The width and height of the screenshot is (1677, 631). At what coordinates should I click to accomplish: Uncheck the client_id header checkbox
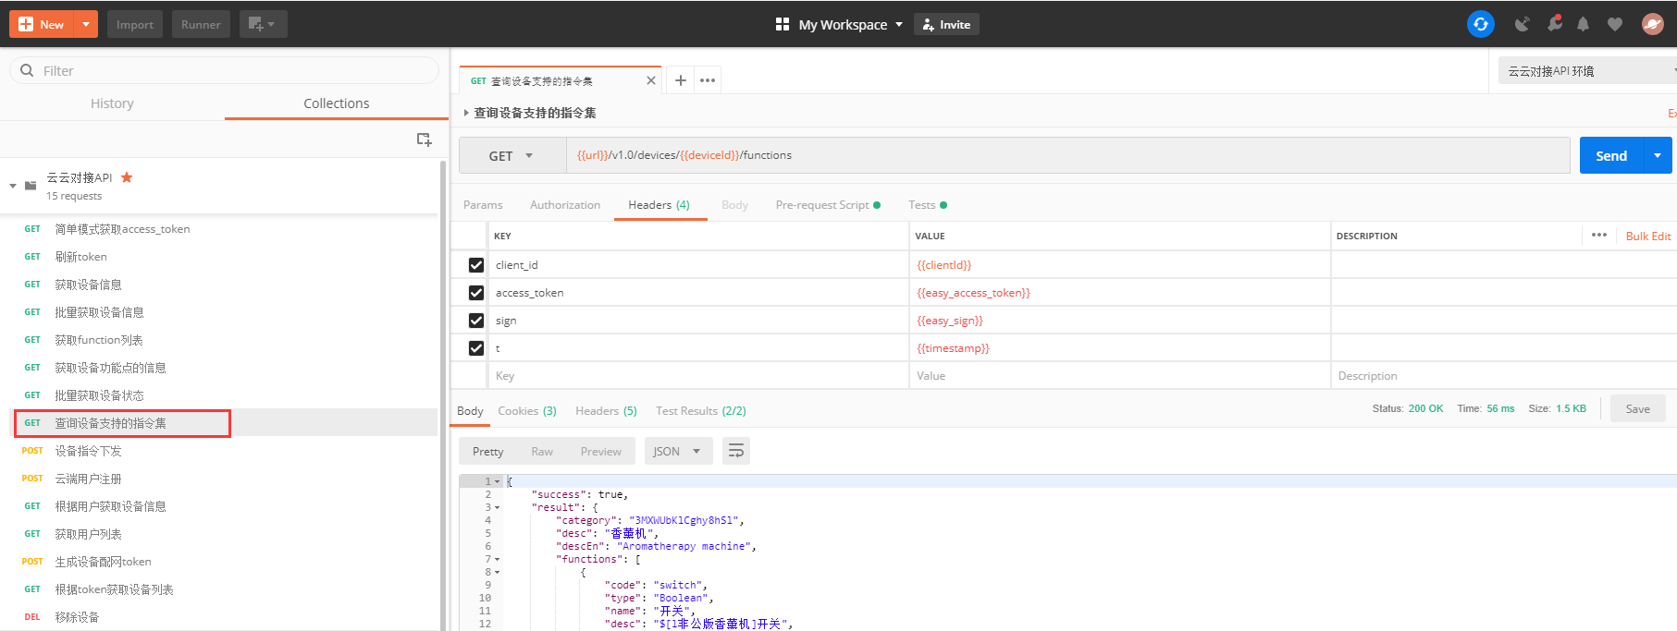coord(476,265)
